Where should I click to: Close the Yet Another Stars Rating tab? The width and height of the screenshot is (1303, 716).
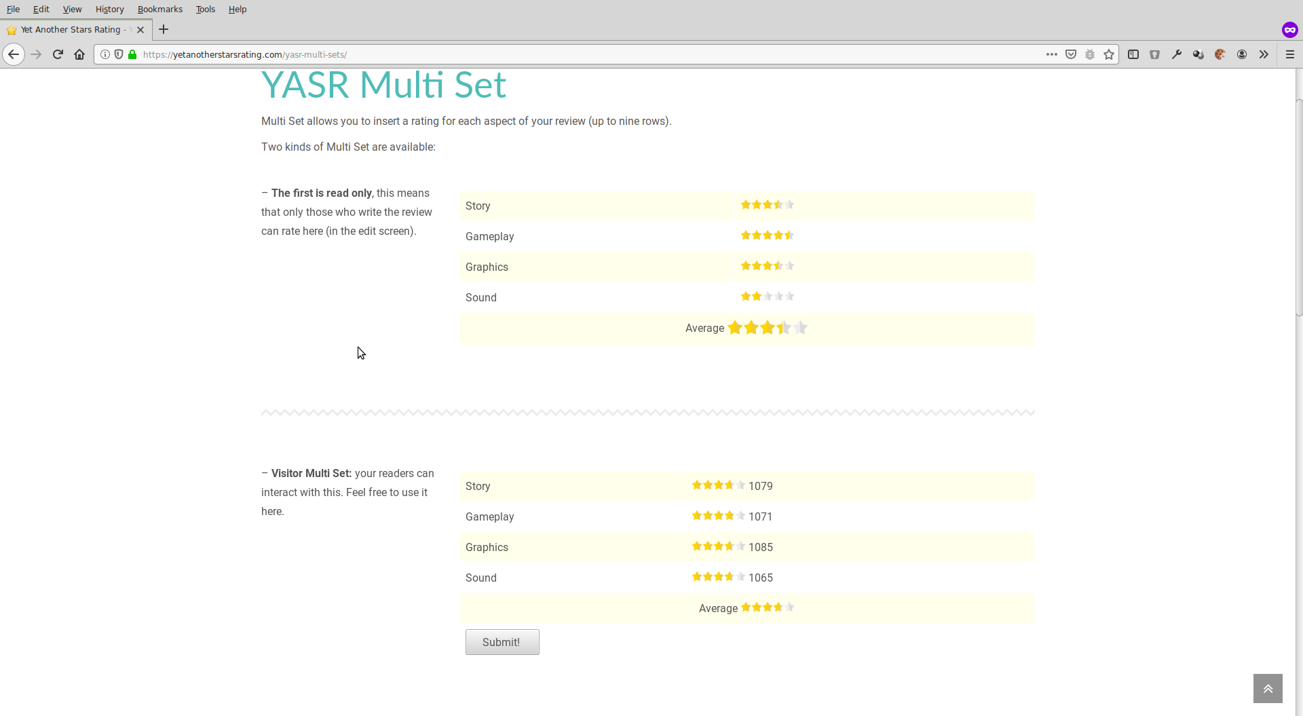pyautogui.click(x=140, y=30)
